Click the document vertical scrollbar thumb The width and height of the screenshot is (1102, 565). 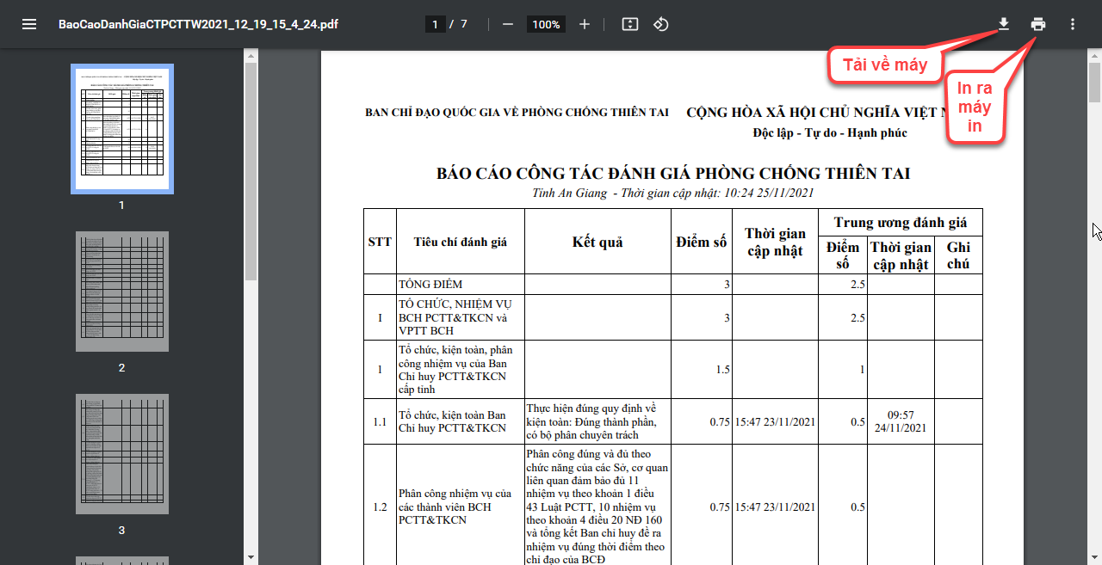point(1094,82)
